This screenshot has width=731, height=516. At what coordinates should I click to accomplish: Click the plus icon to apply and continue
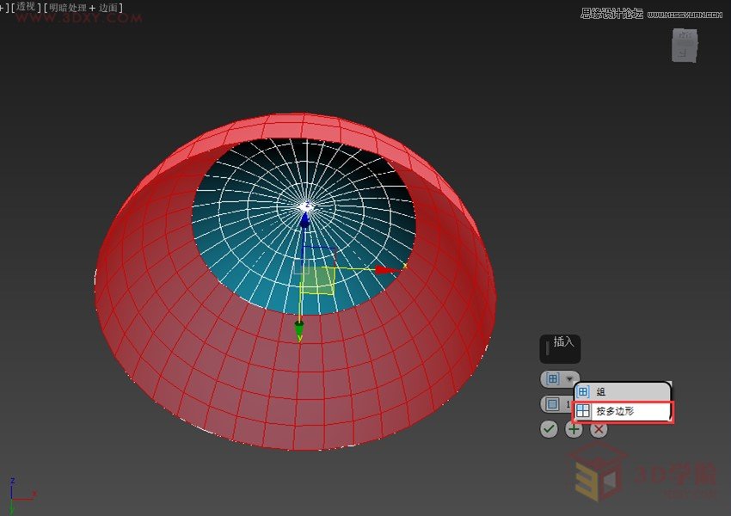(573, 429)
